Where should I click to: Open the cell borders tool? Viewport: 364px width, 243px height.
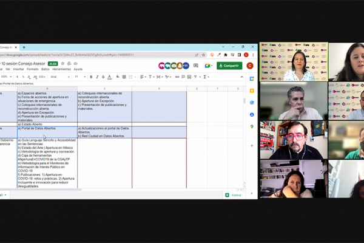click(x=124, y=77)
